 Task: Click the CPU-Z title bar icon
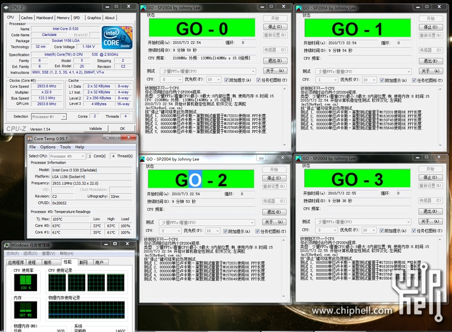[x=6, y=7]
